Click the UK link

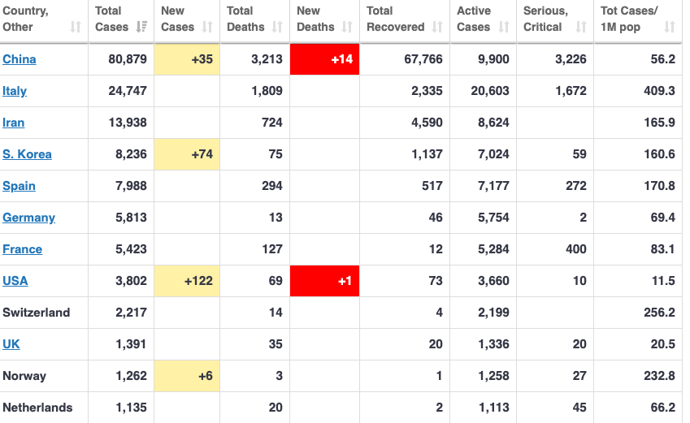tap(11, 344)
